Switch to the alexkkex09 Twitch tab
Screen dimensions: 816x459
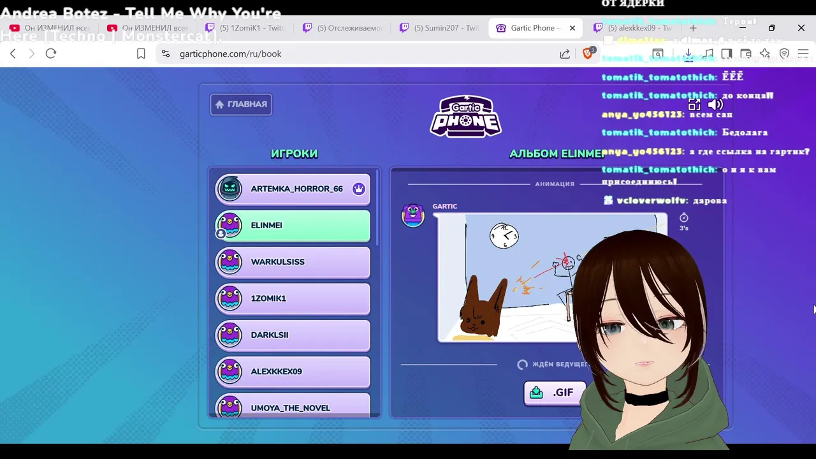point(633,28)
